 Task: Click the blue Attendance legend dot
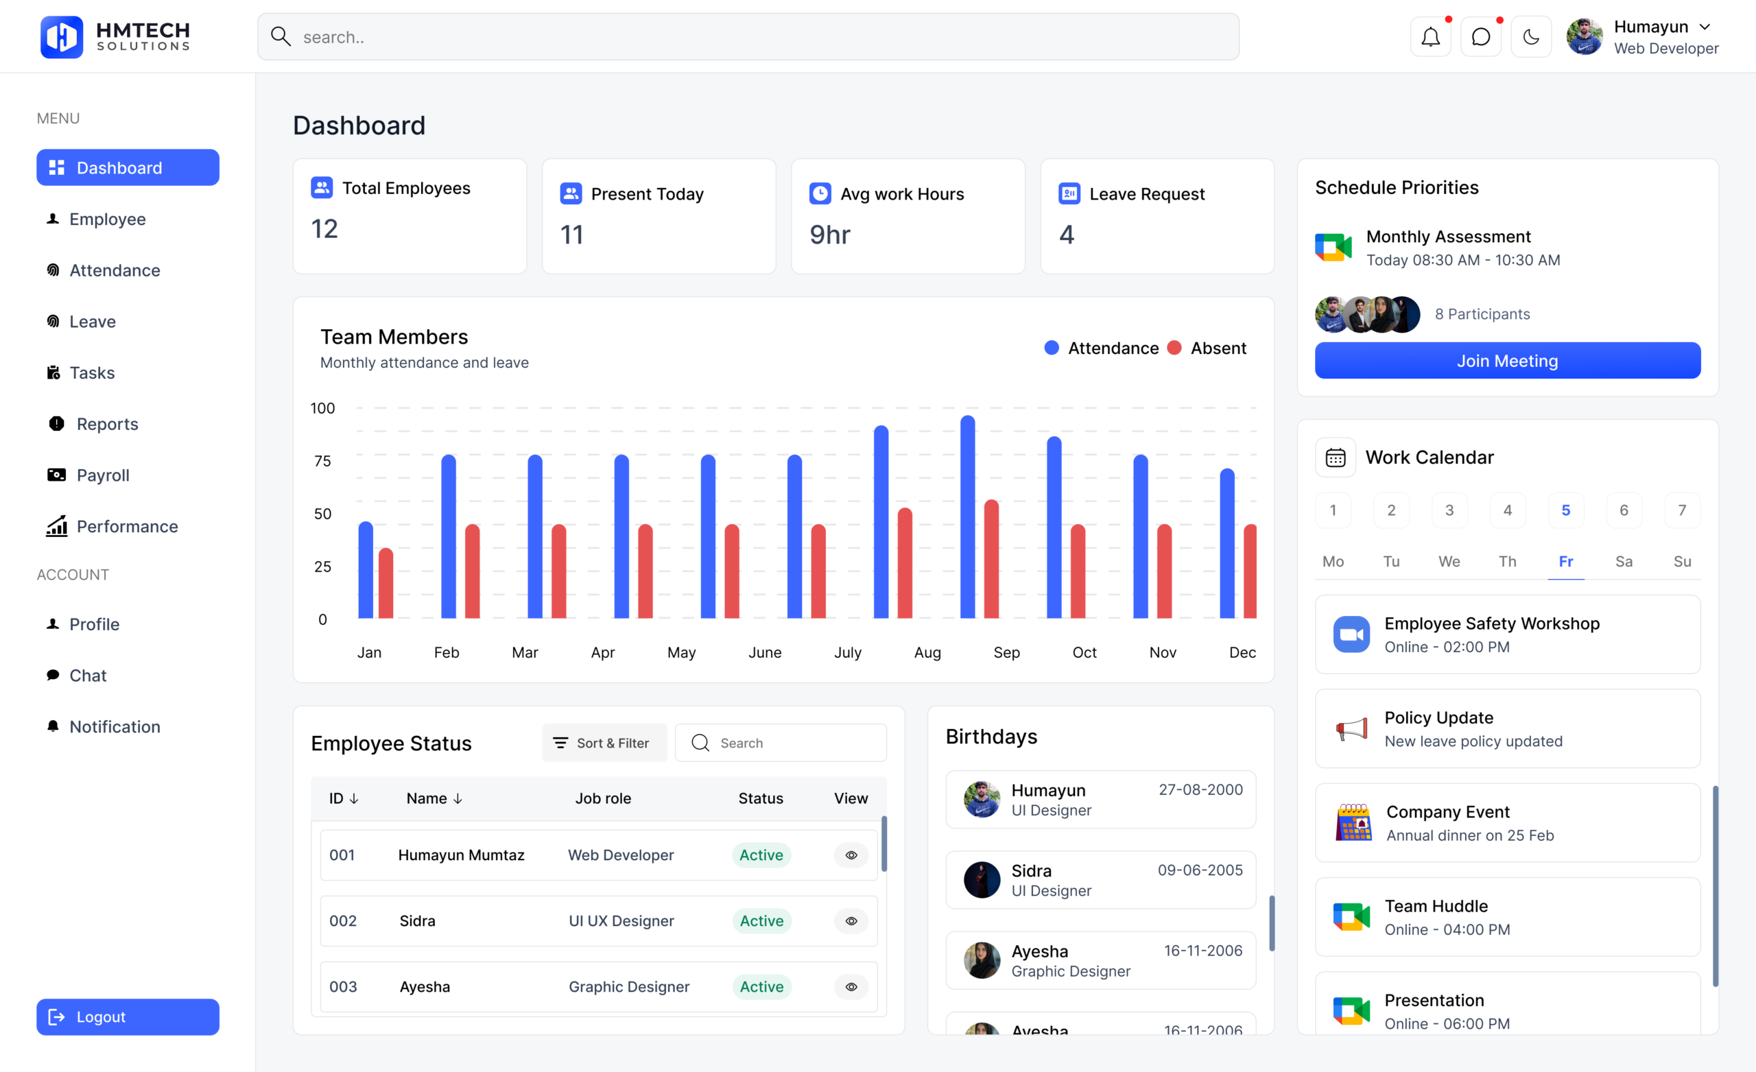tap(1051, 348)
